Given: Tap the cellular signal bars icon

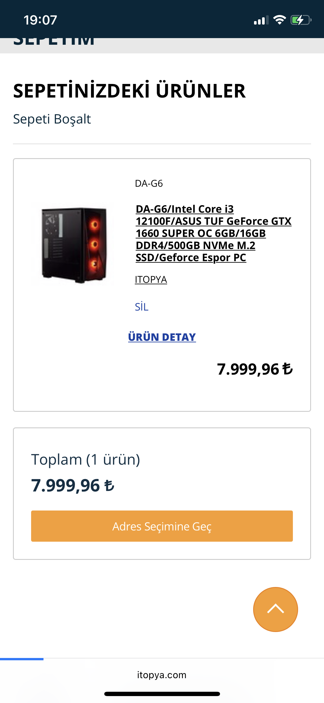Looking at the screenshot, I should coord(261,20).
